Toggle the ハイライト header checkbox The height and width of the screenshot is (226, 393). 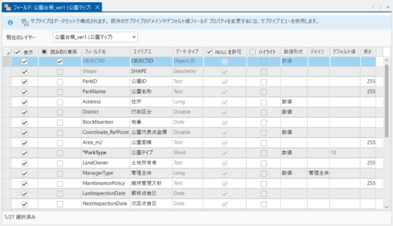(253, 52)
